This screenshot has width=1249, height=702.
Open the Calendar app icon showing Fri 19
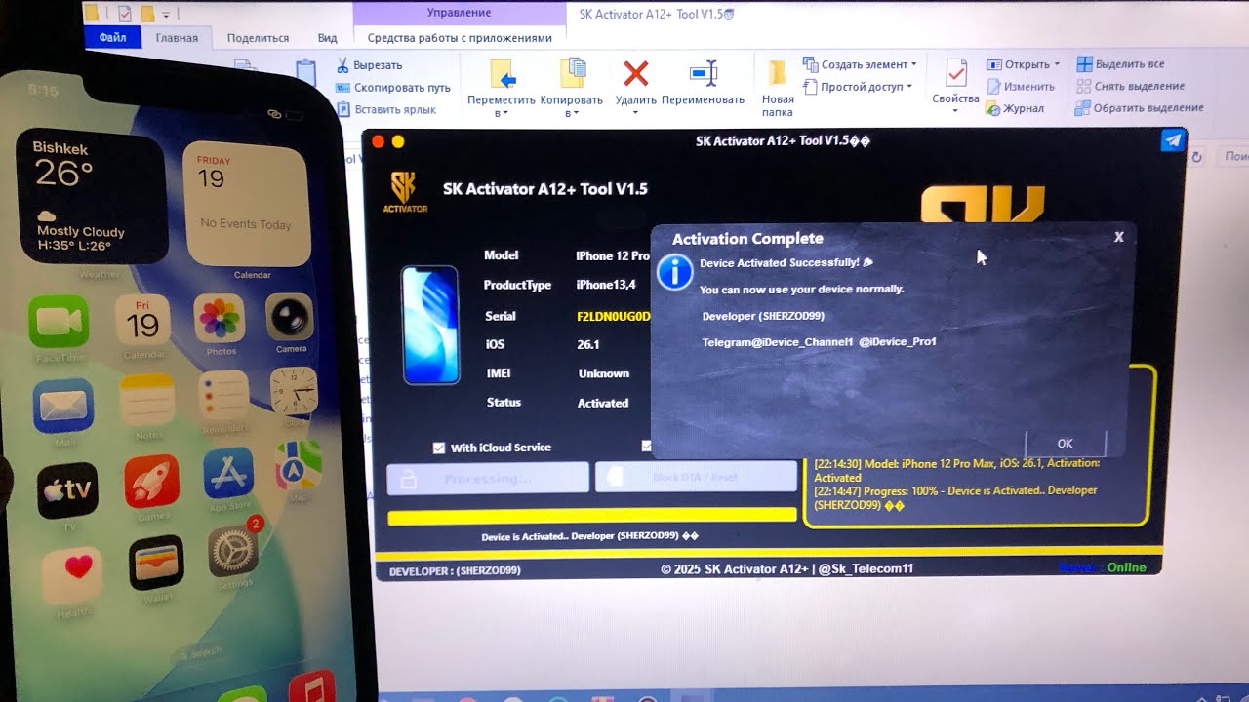[x=142, y=321]
